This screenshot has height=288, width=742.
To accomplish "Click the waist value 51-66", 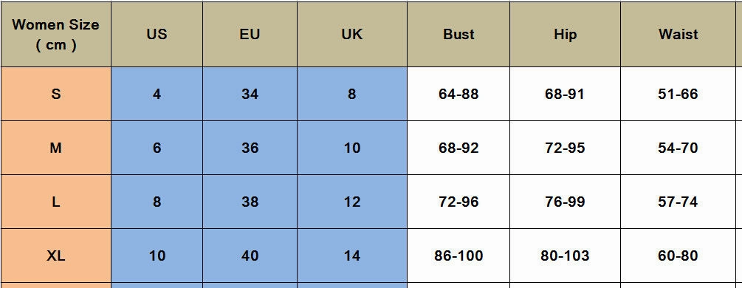I will click(678, 94).
